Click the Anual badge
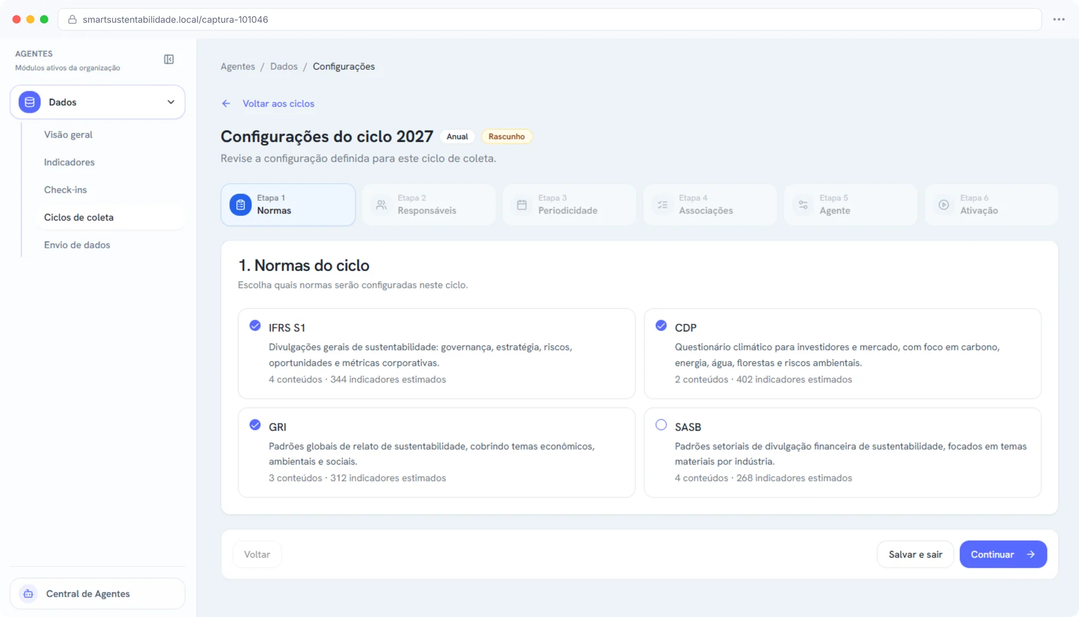The height and width of the screenshot is (617, 1079). pos(457,137)
